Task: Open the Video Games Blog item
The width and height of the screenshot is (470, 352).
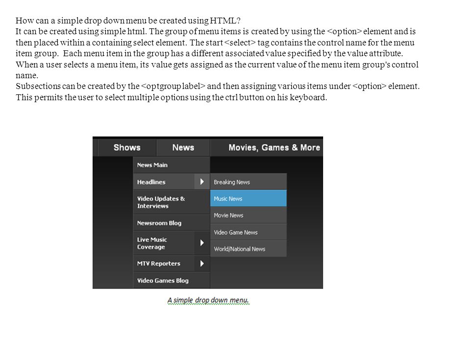Action: 171,281
